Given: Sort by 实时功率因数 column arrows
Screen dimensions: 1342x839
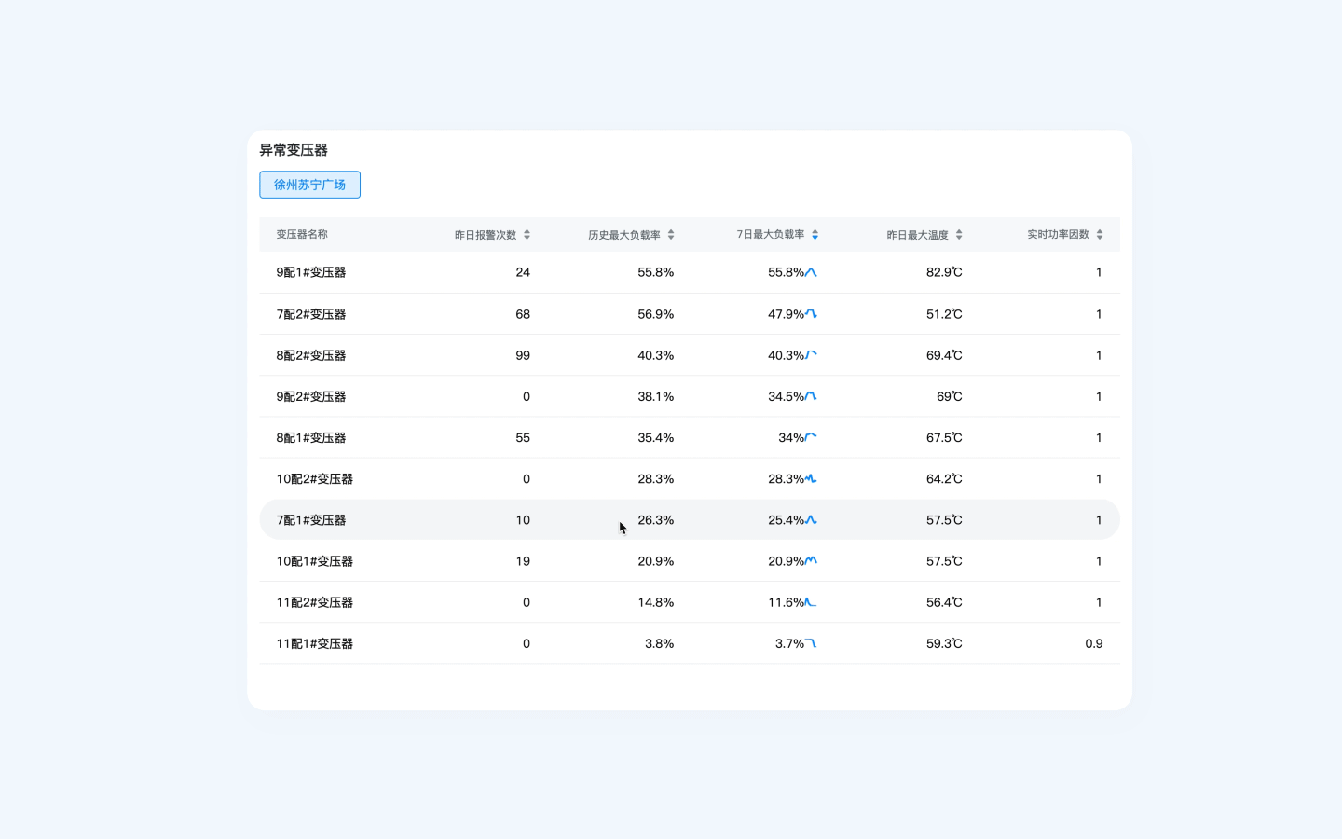Looking at the screenshot, I should tap(1100, 235).
